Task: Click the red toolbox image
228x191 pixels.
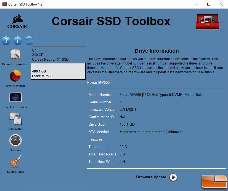Action: coord(208,21)
